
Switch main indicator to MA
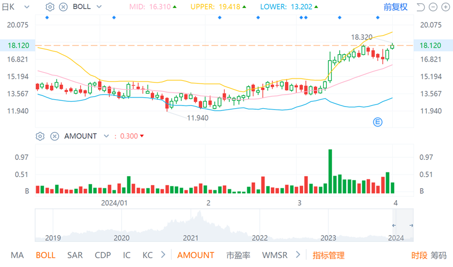click(x=17, y=255)
